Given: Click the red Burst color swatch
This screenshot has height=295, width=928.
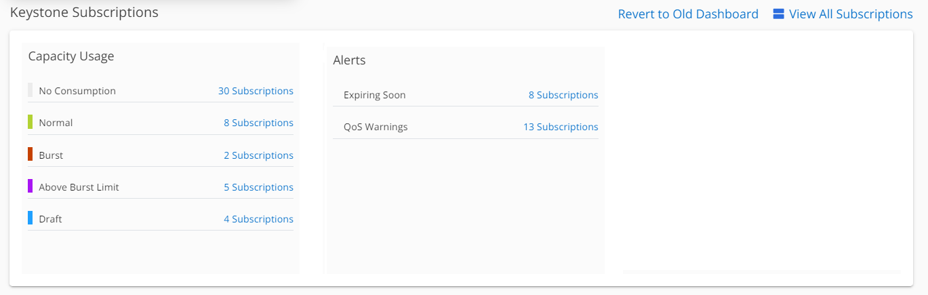Looking at the screenshot, I should pos(31,154).
